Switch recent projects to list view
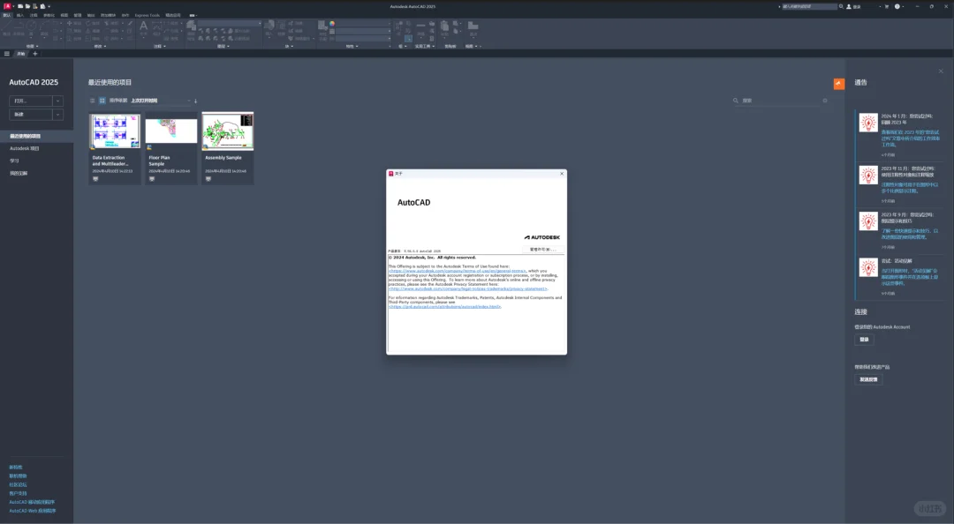 click(x=92, y=101)
